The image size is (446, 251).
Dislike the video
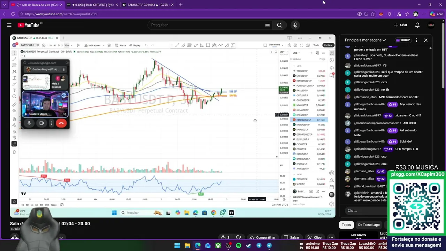[238, 237]
